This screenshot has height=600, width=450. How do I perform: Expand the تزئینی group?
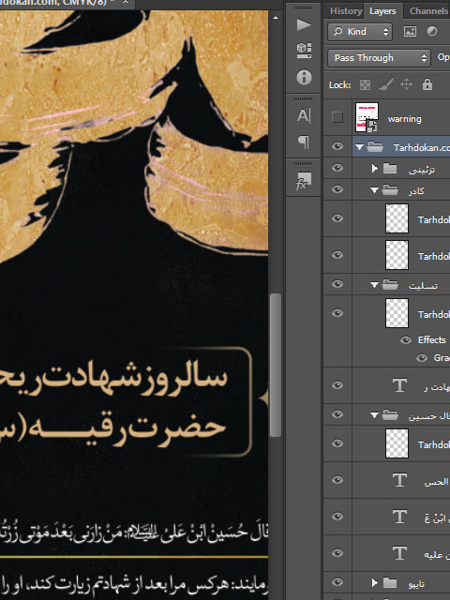(x=375, y=169)
